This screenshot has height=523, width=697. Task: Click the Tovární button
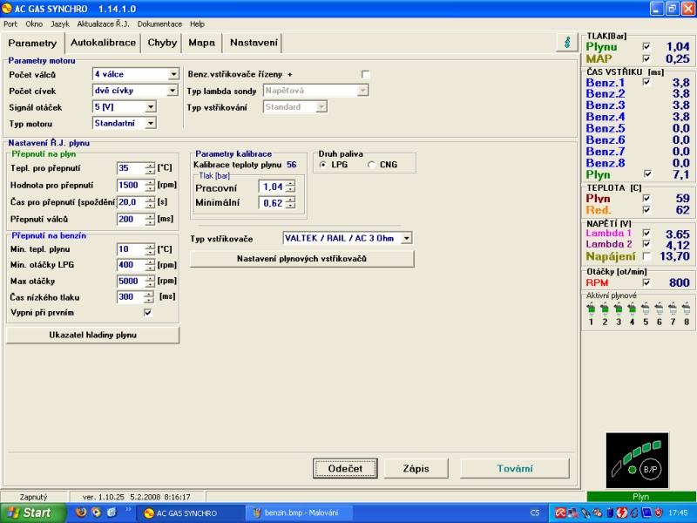point(515,468)
